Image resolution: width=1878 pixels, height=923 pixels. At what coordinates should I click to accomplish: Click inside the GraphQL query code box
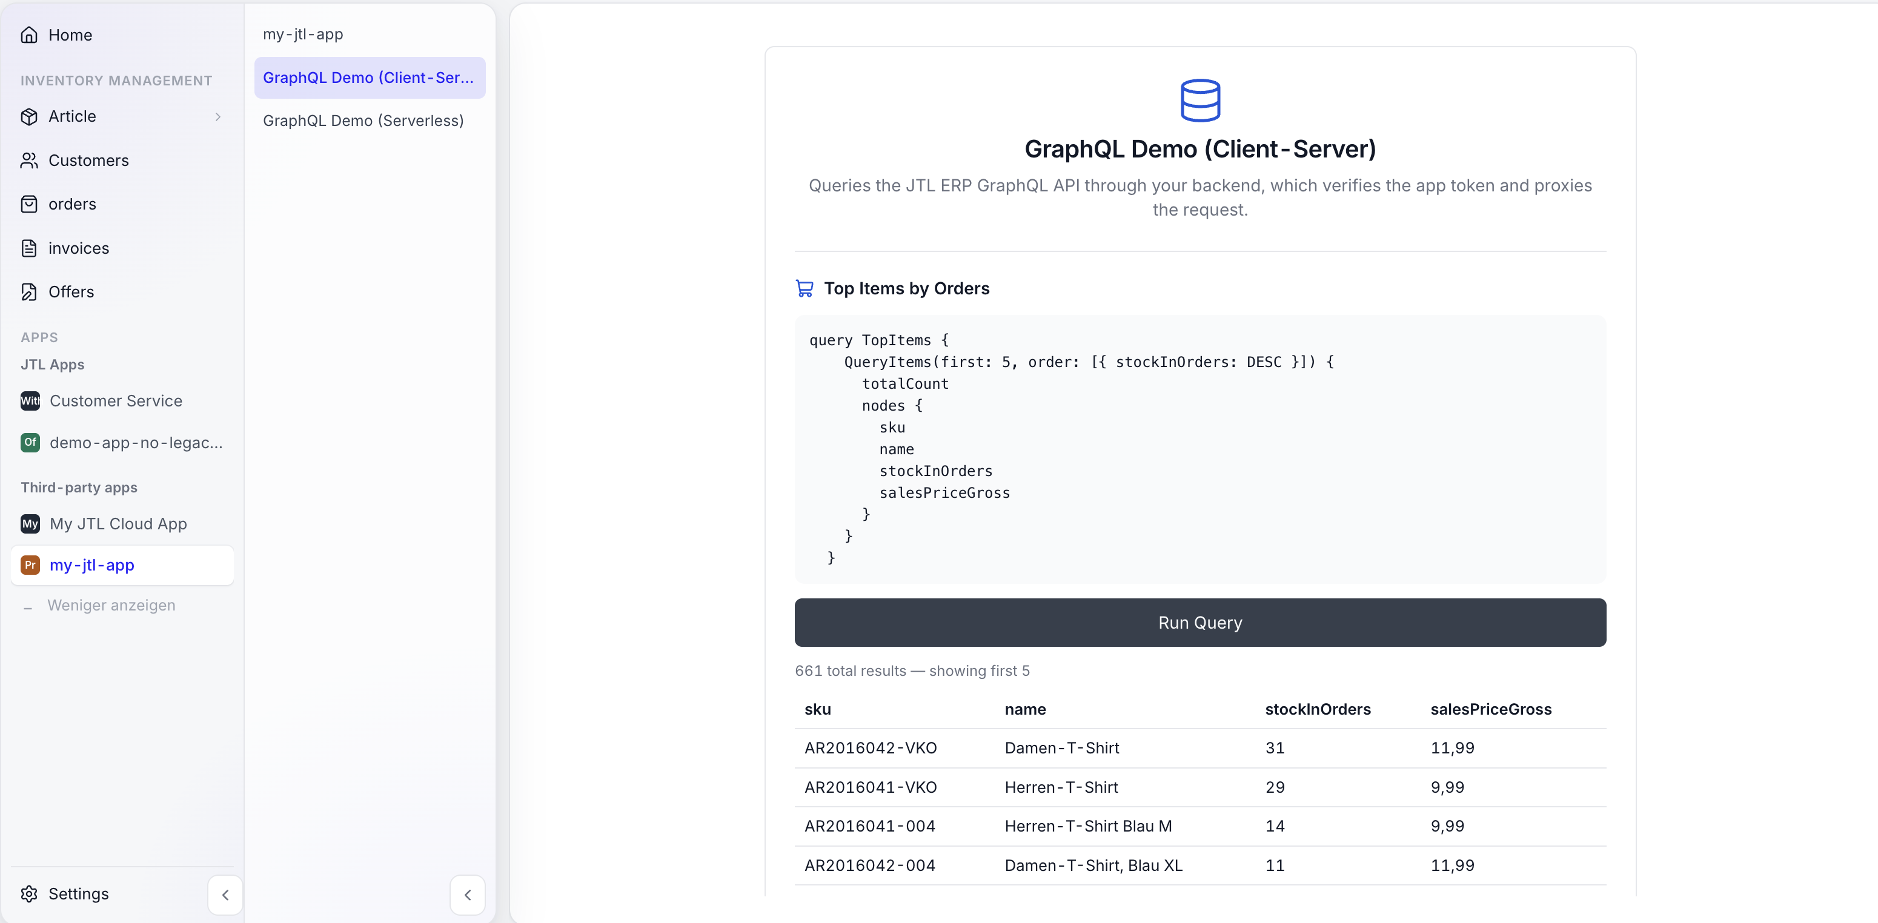pyautogui.click(x=1200, y=449)
